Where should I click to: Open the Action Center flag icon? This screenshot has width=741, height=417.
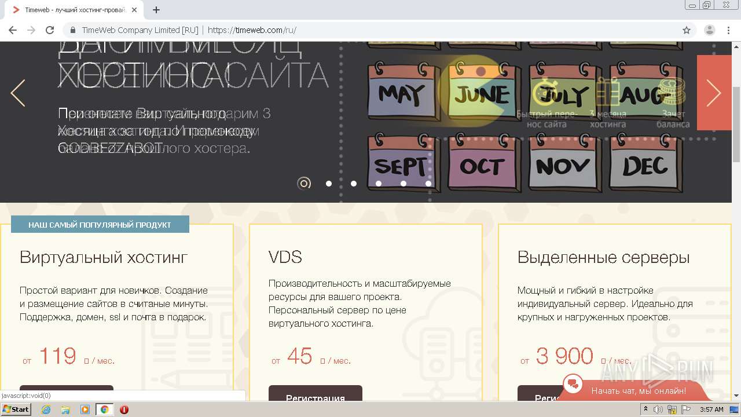pos(686,409)
